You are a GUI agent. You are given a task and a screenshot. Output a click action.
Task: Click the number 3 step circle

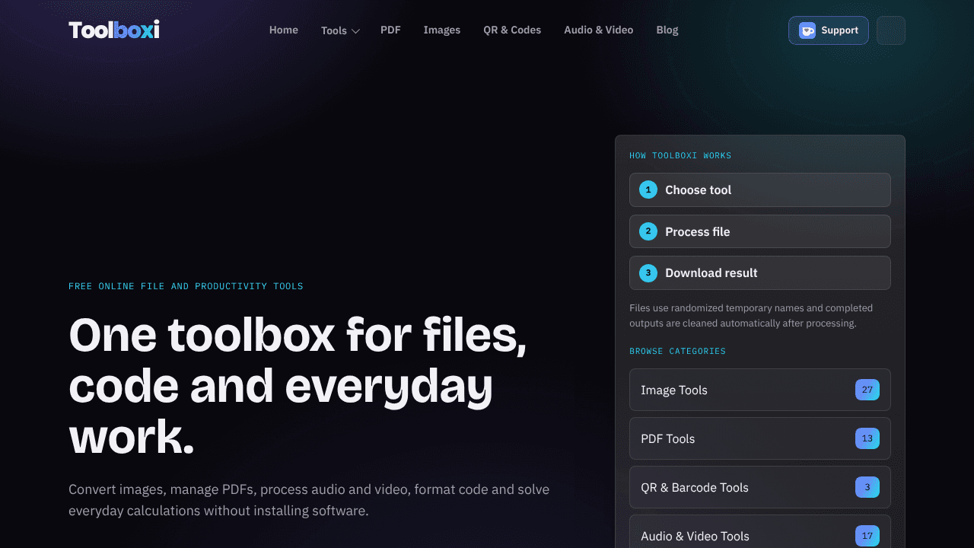pos(648,272)
